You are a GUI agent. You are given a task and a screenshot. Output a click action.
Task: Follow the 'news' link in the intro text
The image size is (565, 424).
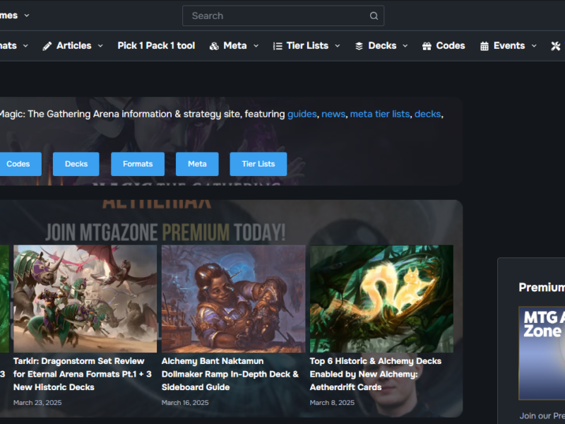click(x=333, y=114)
